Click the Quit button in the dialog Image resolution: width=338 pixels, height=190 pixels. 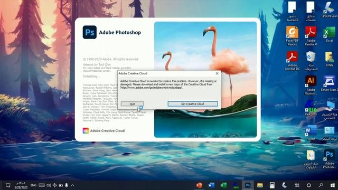pyautogui.click(x=132, y=104)
